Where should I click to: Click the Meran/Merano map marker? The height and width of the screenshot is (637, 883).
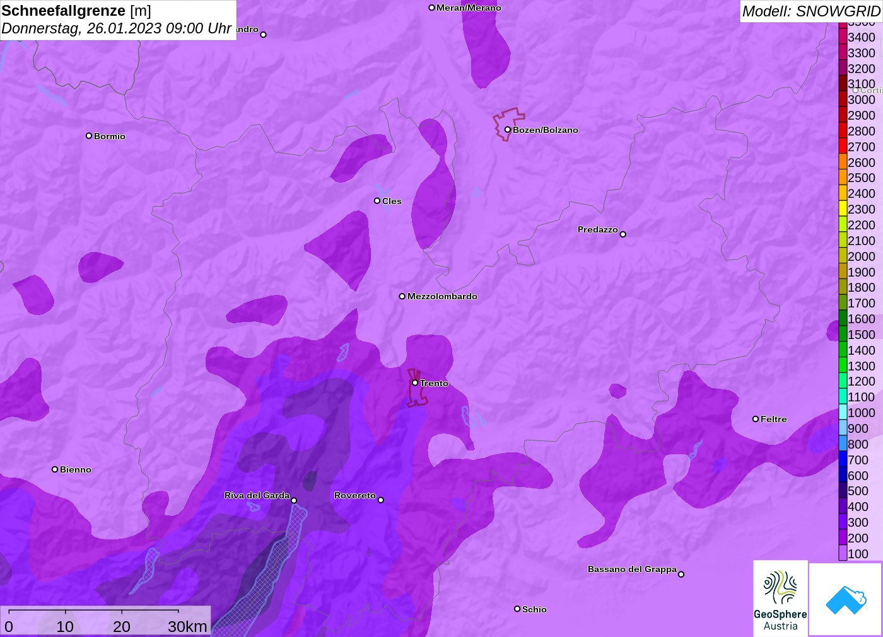point(431,8)
